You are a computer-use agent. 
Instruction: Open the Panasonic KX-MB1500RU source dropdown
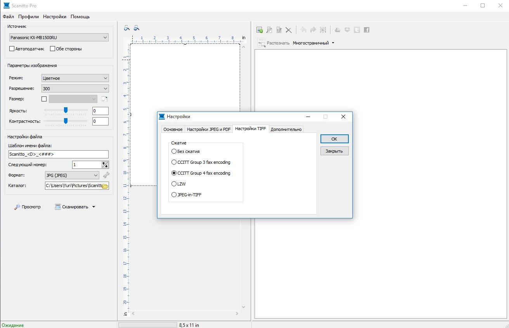pyautogui.click(x=59, y=38)
